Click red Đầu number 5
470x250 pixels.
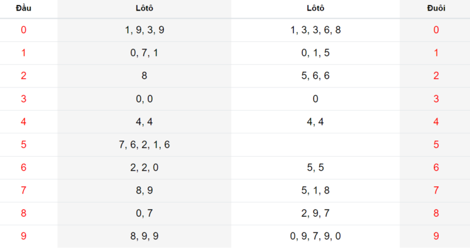23,144
